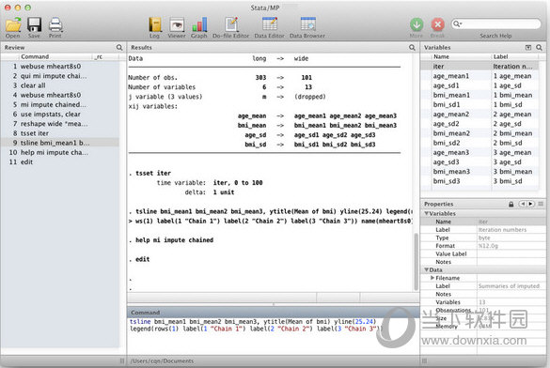Viewport: 550px width, 368px height.
Task: Open the Data Browser
Action: click(x=307, y=24)
